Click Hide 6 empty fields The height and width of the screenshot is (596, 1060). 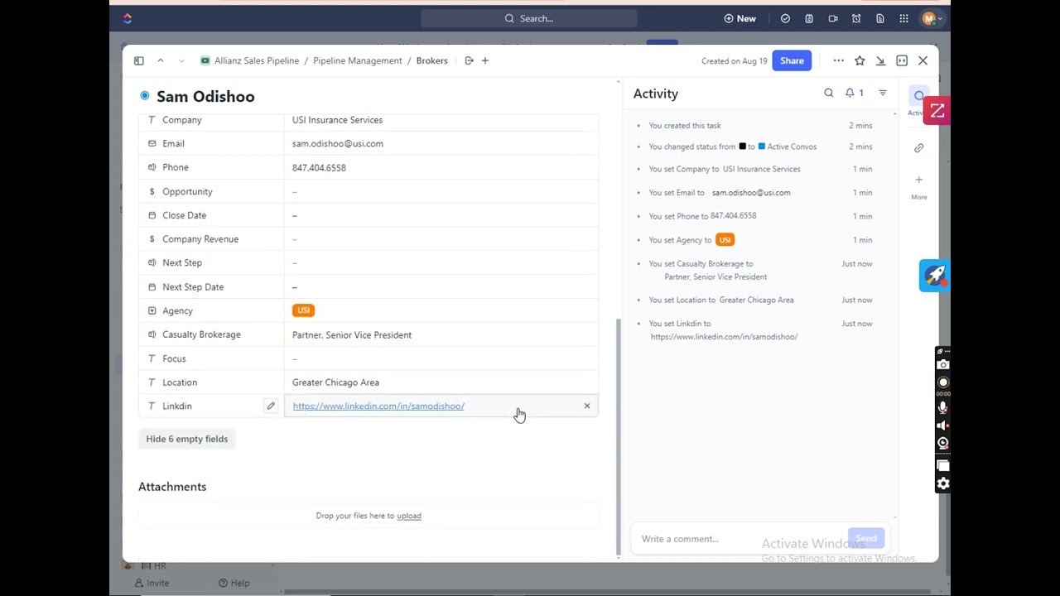pos(187,439)
